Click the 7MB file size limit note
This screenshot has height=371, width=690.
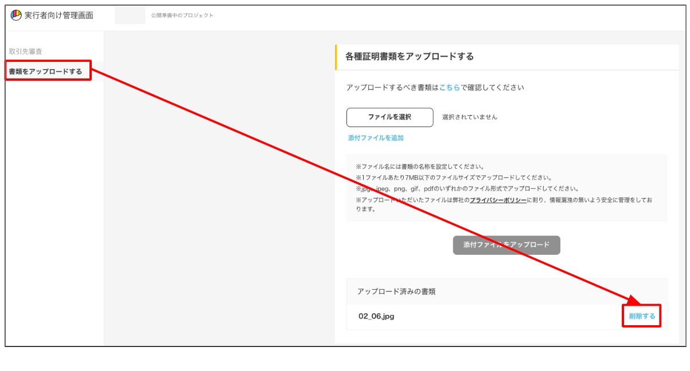tap(454, 177)
